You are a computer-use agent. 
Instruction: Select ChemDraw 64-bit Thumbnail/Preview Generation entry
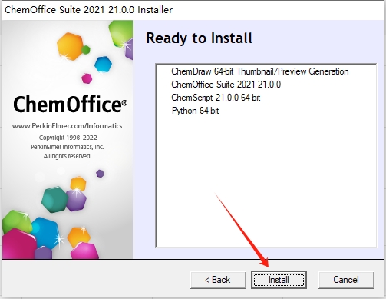pyautogui.click(x=260, y=71)
